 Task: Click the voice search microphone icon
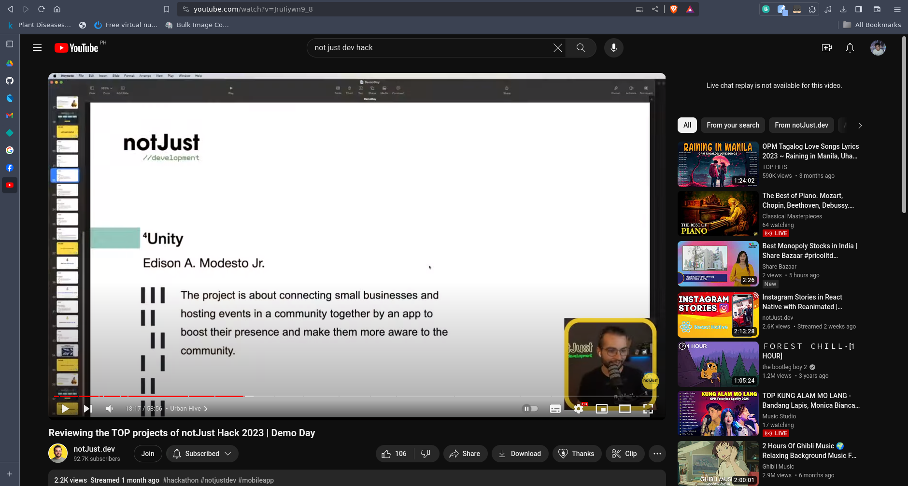(613, 48)
